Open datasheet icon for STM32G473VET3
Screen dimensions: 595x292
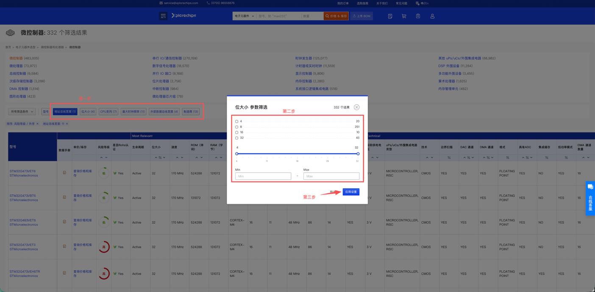[x=64, y=246]
